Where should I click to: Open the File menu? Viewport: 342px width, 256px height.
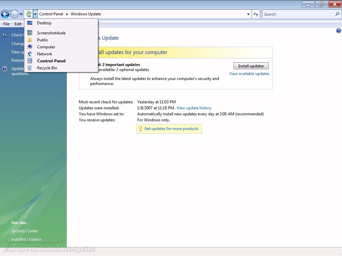(6, 24)
